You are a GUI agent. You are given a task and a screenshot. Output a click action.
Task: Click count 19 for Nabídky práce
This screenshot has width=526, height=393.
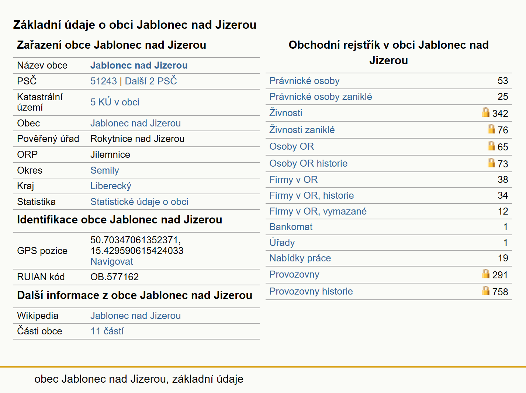point(503,258)
